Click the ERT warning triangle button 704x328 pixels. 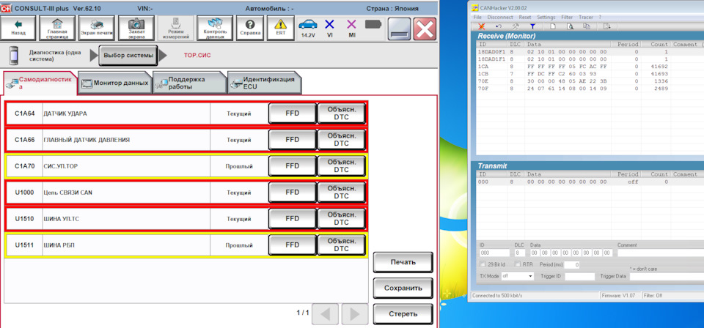(281, 28)
